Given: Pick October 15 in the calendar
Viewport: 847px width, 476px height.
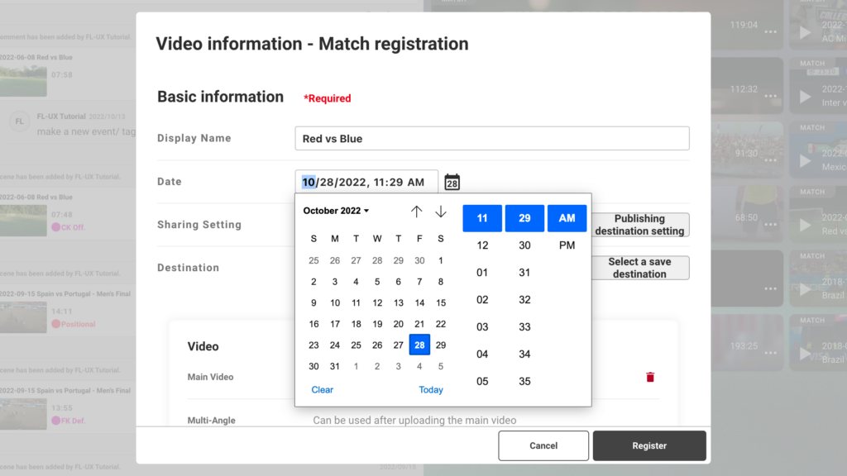Looking at the screenshot, I should pos(441,302).
